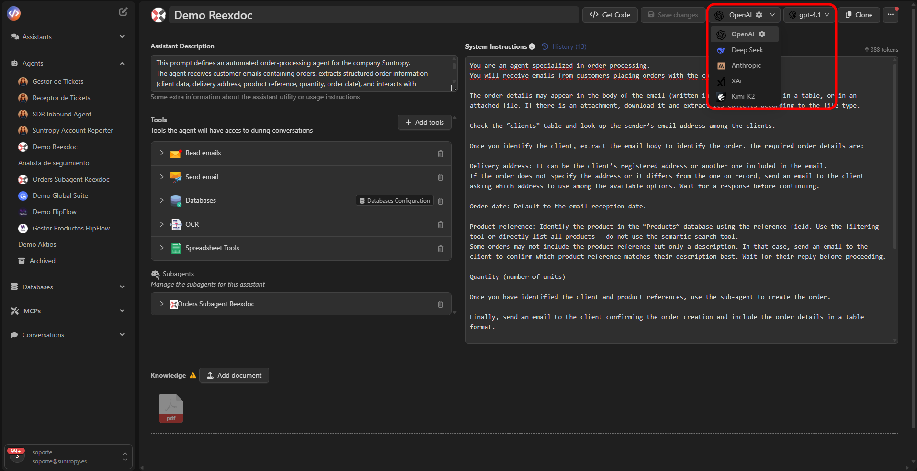This screenshot has width=917, height=471.
Task: Open the gpt-4.1 model dropdown
Action: (x=809, y=15)
